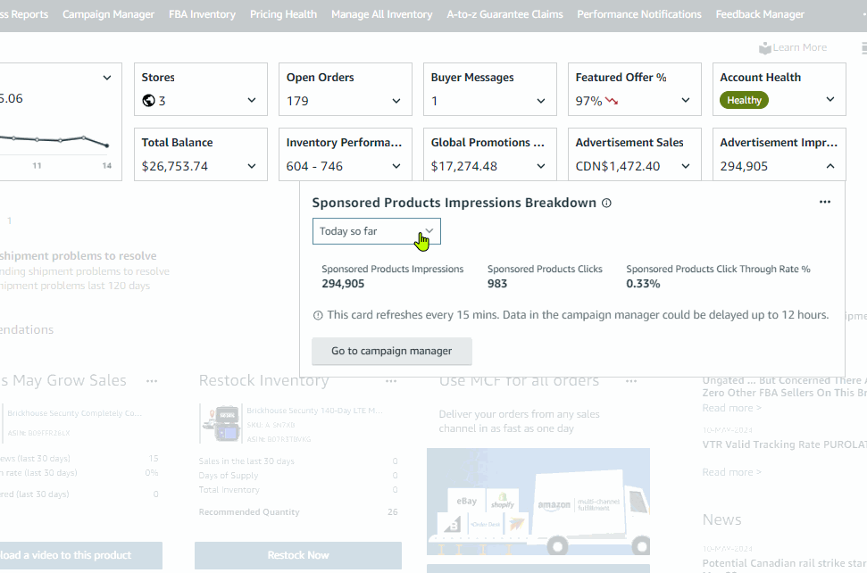Screen dimensions: 867x573
Task: Expand the Featured Offer % card
Action: click(686, 100)
